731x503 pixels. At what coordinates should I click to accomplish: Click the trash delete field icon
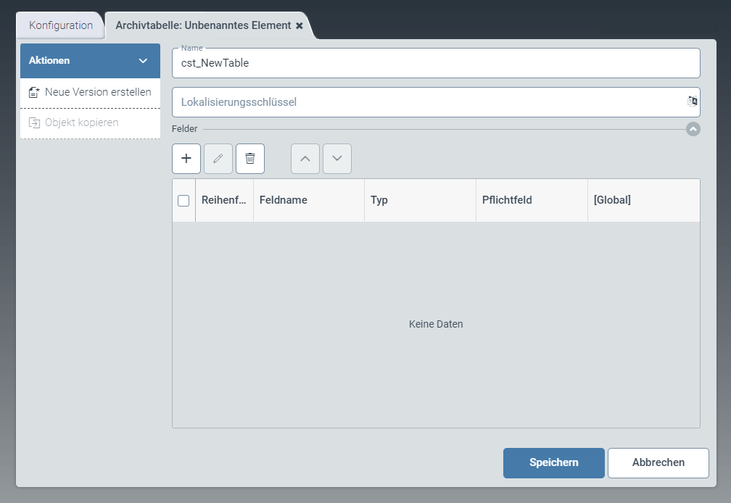250,159
